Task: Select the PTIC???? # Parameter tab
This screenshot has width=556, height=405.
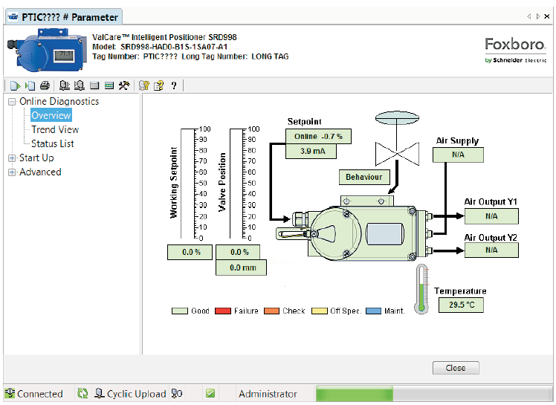Action: [62, 17]
